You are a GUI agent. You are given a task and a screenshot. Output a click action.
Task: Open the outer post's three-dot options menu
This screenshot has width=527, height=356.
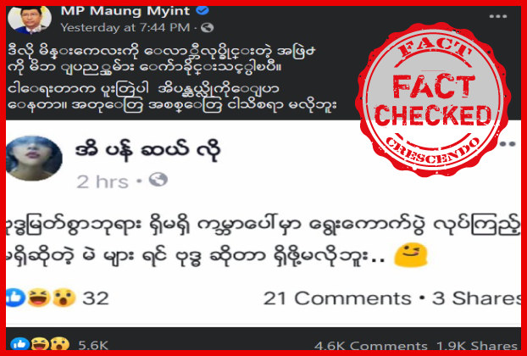(497, 16)
